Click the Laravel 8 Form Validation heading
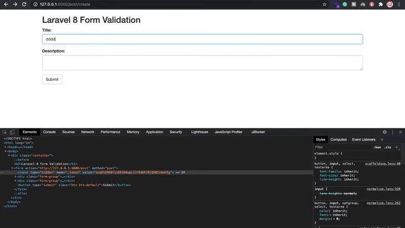 coord(91,20)
